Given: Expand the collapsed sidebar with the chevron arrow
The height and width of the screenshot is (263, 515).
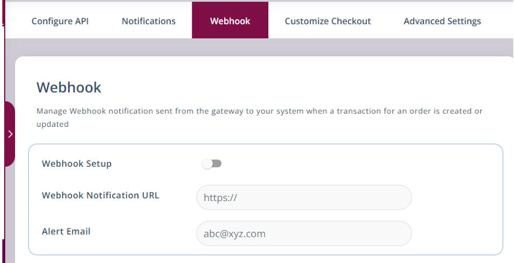Looking at the screenshot, I should (x=10, y=134).
